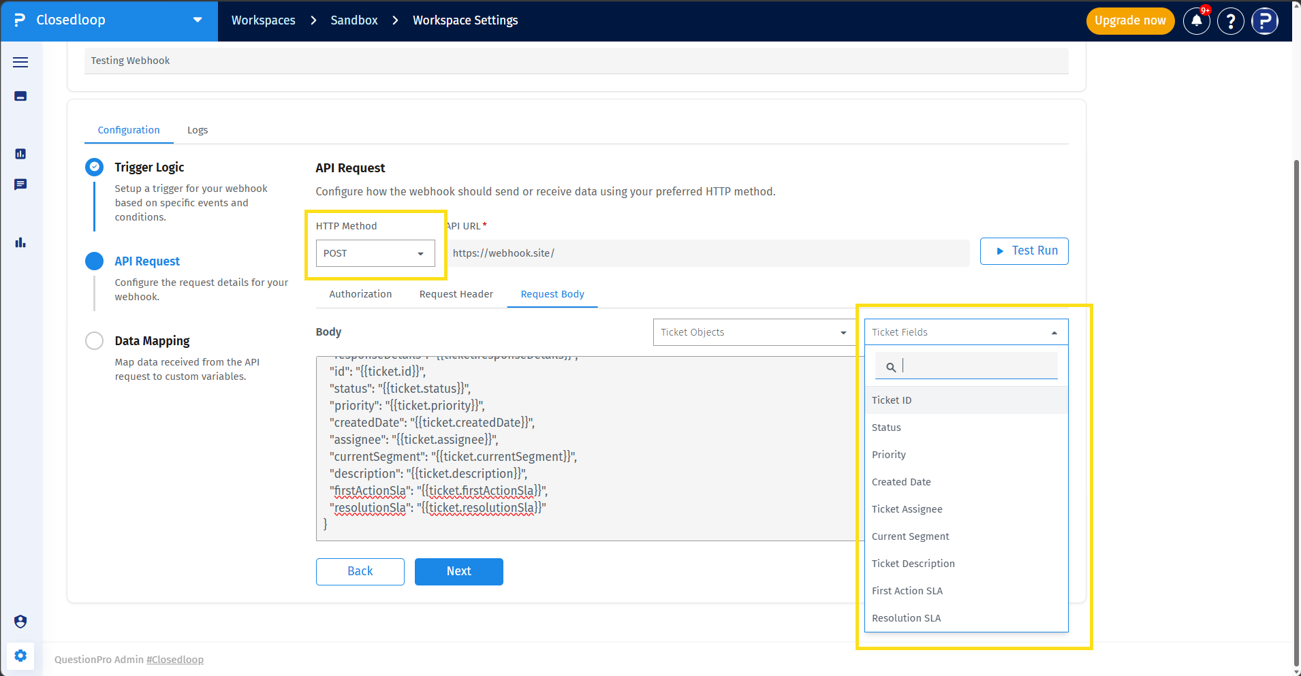Open the notifications bell
Image resolution: width=1301 pixels, height=676 pixels.
(x=1197, y=21)
